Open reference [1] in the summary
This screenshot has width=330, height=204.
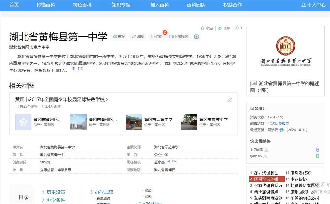(x=73, y=69)
